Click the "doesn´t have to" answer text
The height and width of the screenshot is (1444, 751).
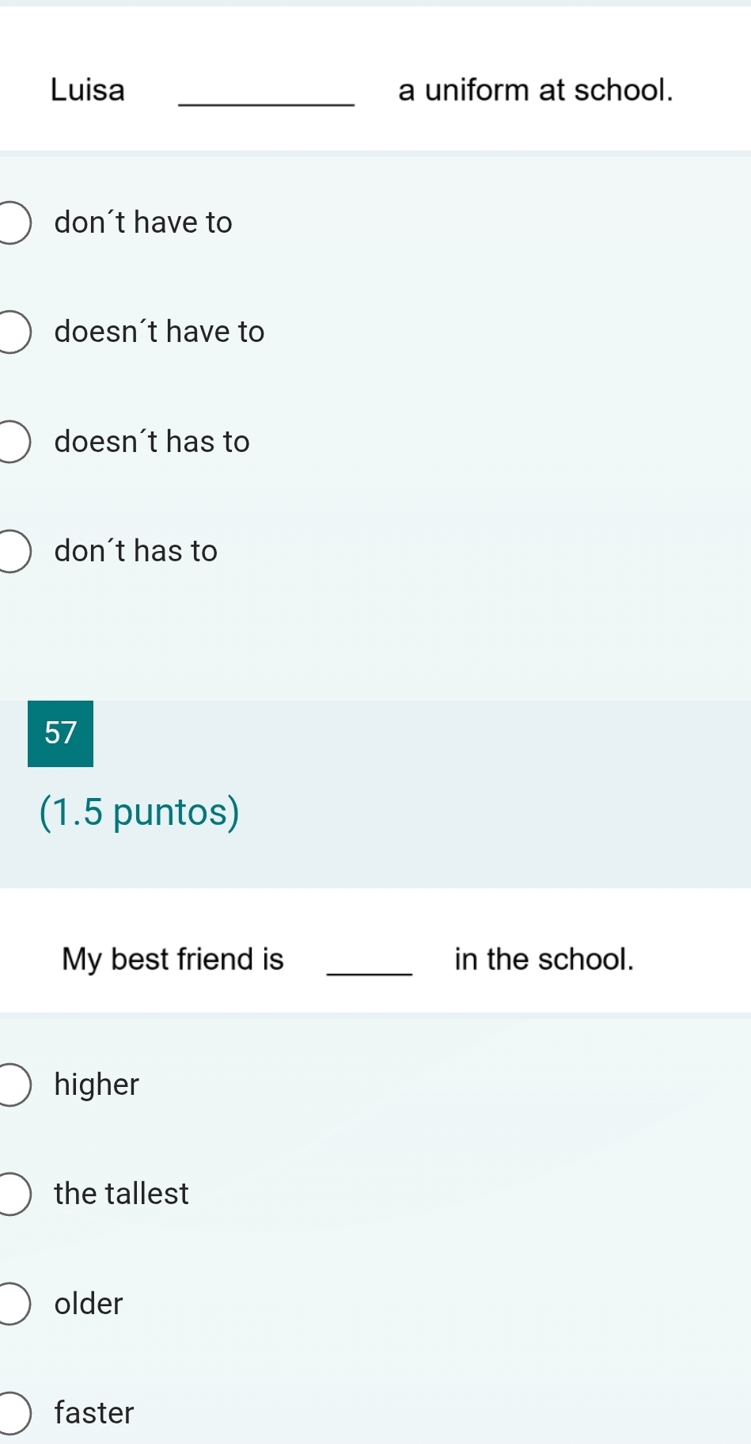tap(159, 332)
